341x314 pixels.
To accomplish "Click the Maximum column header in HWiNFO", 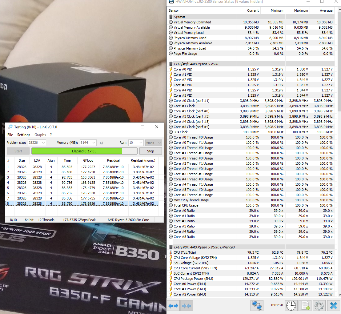I will pyautogui.click(x=298, y=10).
